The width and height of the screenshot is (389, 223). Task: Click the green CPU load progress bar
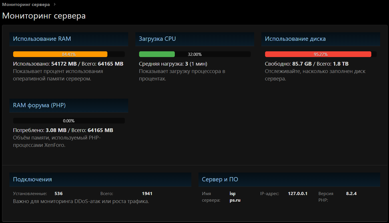[157, 54]
